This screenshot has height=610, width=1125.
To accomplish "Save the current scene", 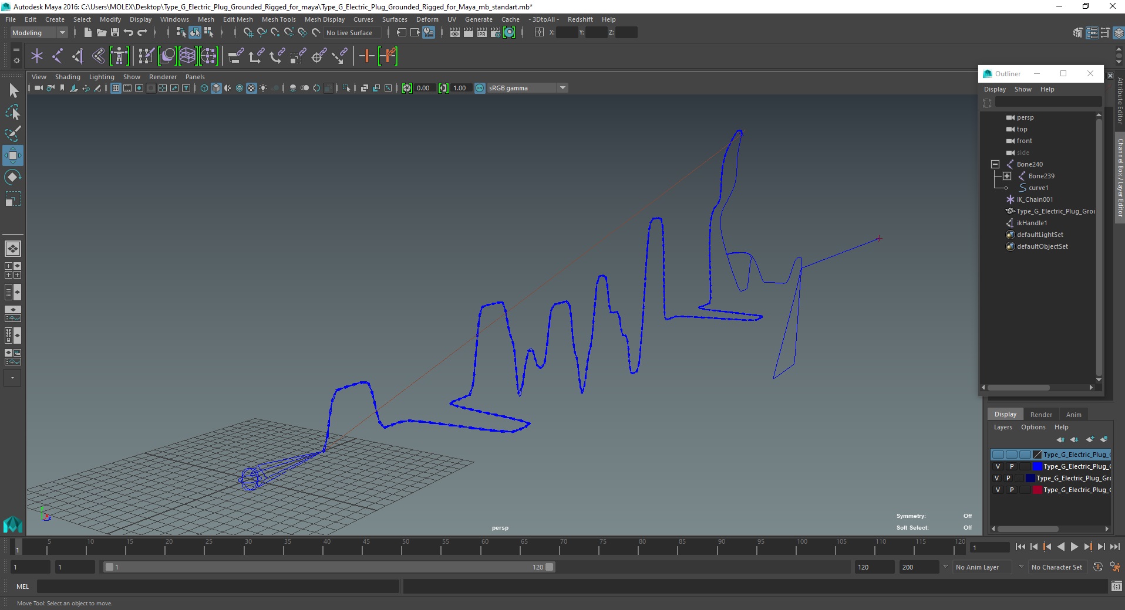I will tap(115, 32).
